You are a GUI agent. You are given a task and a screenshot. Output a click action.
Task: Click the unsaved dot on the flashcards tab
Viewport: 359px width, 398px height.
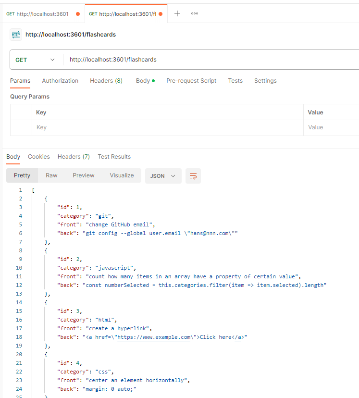coord(161,14)
